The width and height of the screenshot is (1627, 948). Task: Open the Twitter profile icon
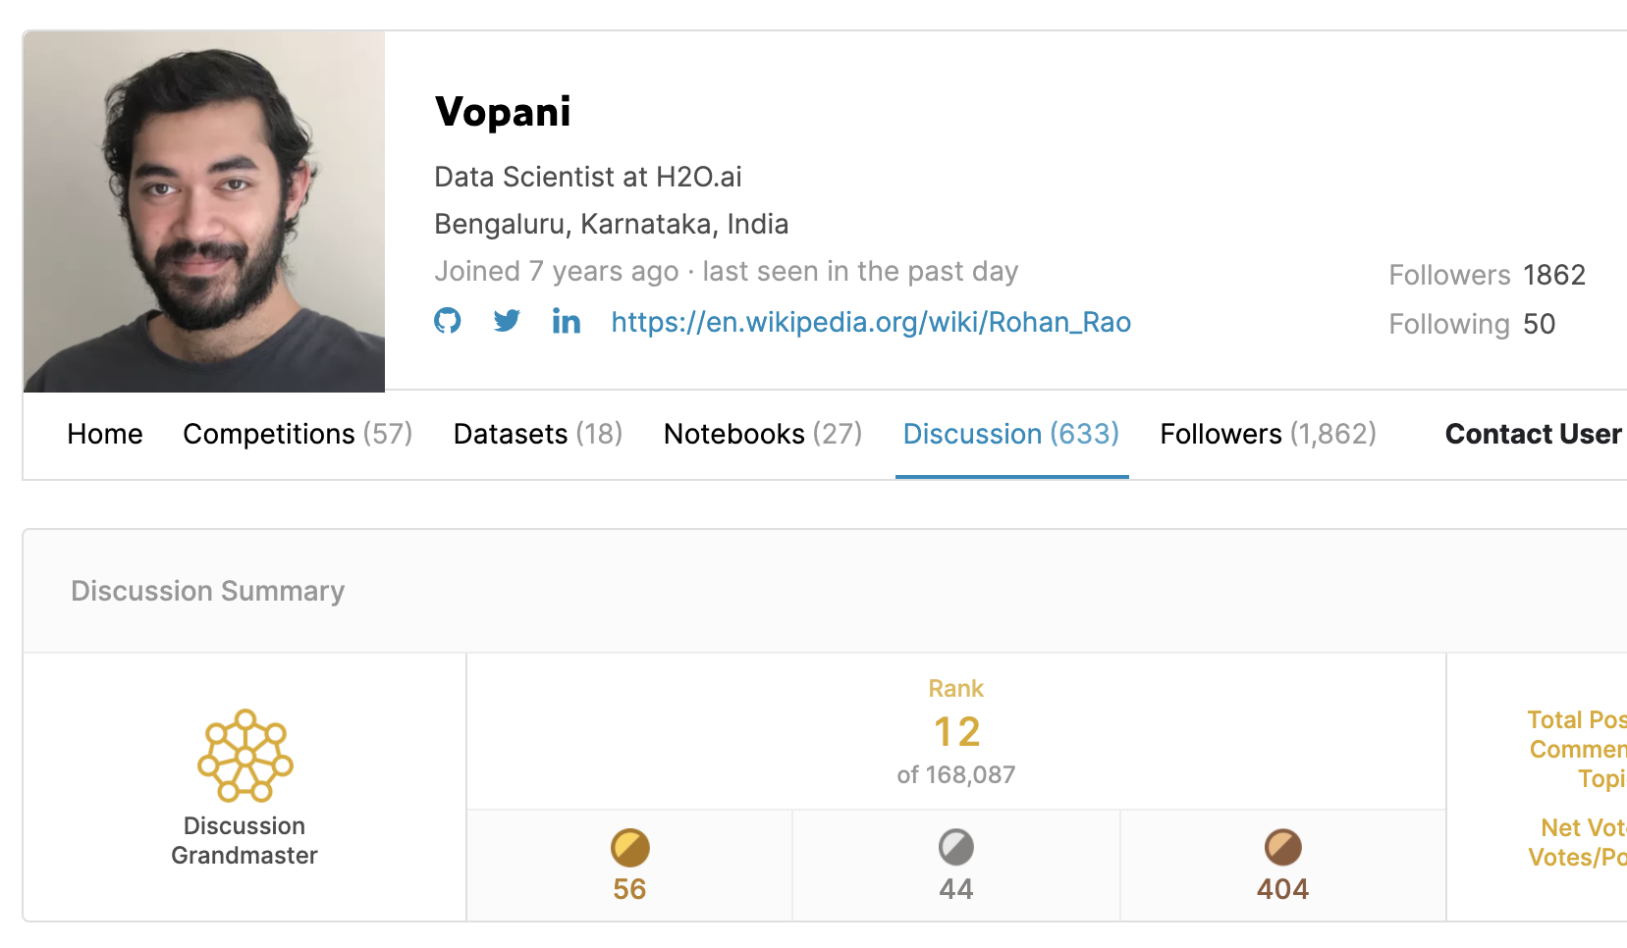(x=507, y=321)
